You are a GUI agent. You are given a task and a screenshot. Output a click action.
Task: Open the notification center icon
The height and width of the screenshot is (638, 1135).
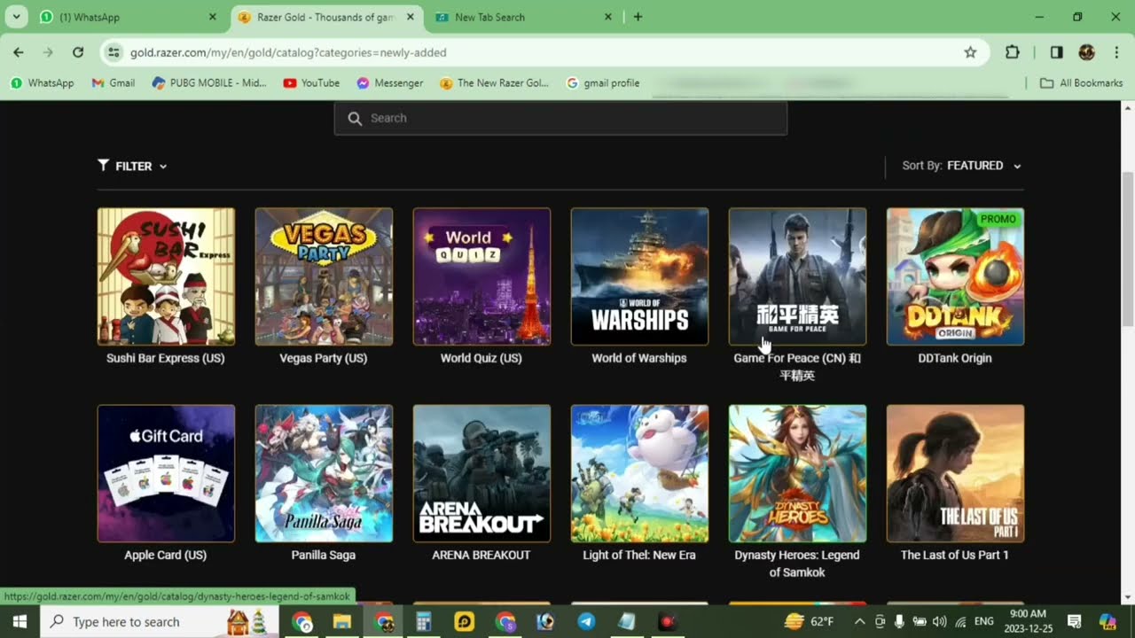1074,622
